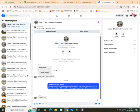The height and width of the screenshot is (112, 140).
Task: Open Calculator from the taskbar
Action: 83,110
